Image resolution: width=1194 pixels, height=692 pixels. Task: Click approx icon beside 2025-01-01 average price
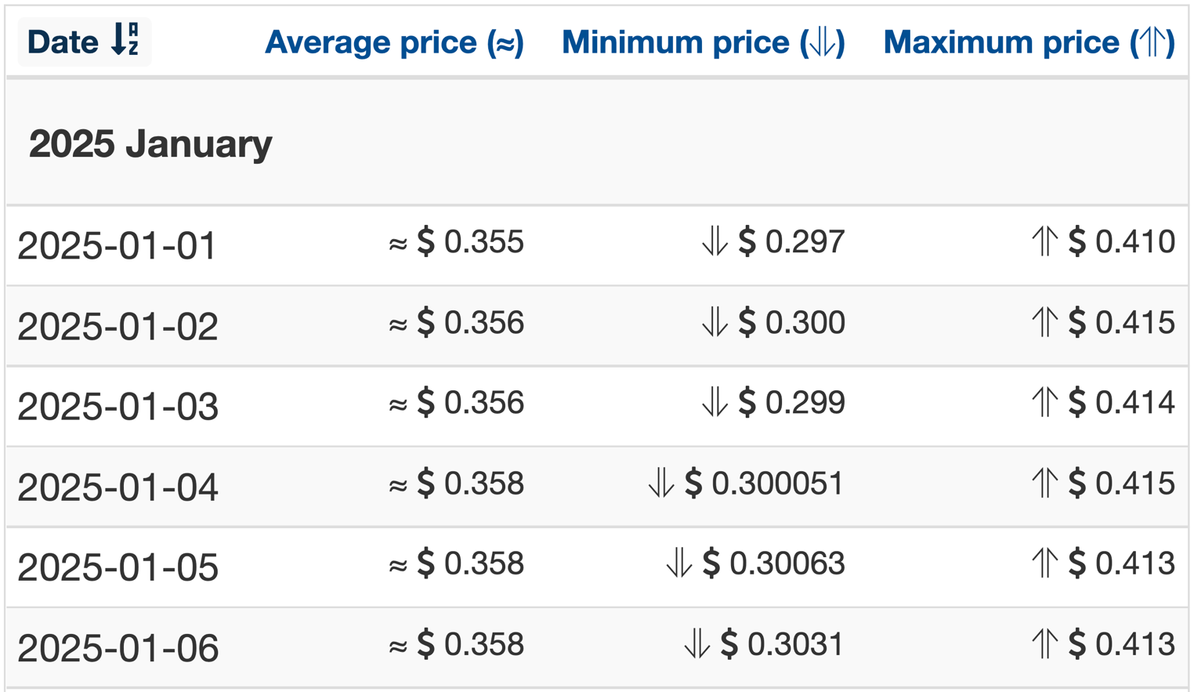tap(398, 244)
